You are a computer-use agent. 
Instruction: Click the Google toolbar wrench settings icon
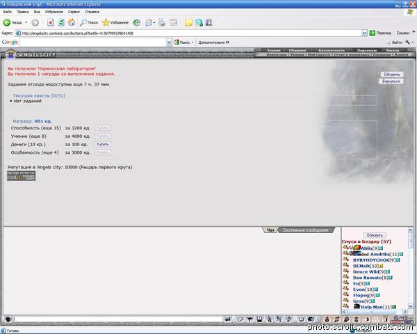pos(407,42)
